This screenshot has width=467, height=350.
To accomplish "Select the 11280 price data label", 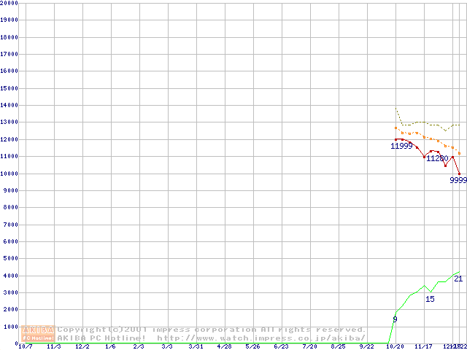I will tap(437, 158).
